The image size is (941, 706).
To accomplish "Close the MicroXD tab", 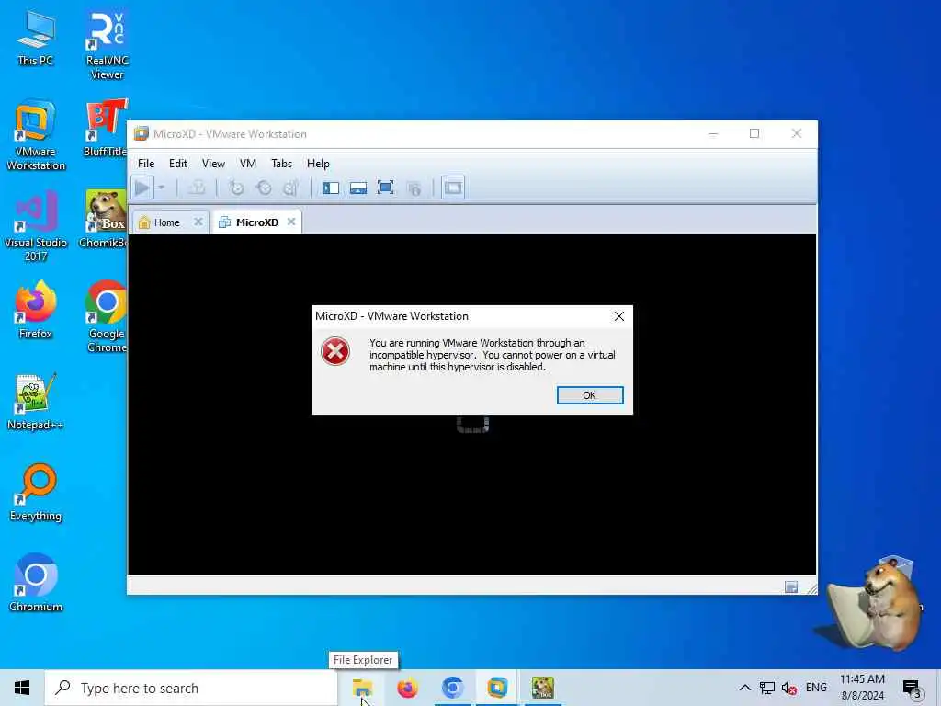I will point(291,222).
